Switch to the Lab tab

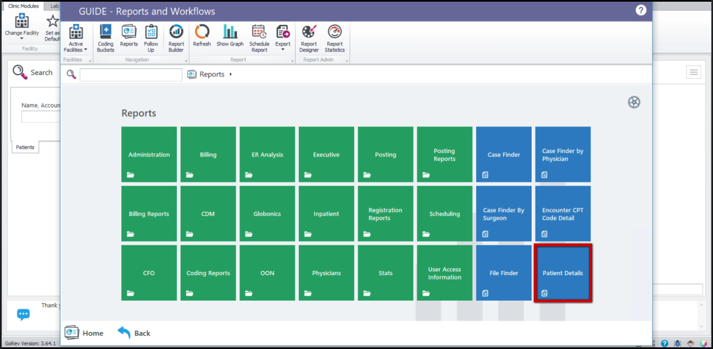pyautogui.click(x=54, y=6)
